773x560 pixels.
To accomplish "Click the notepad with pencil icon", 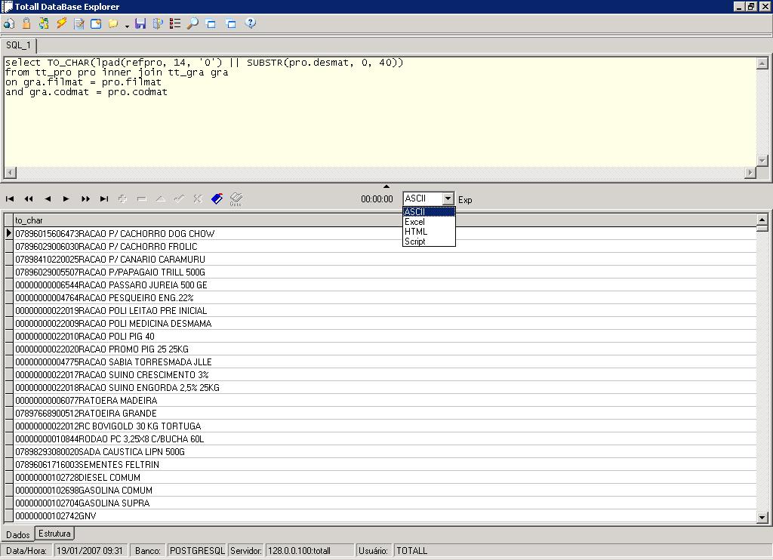I will [79, 23].
